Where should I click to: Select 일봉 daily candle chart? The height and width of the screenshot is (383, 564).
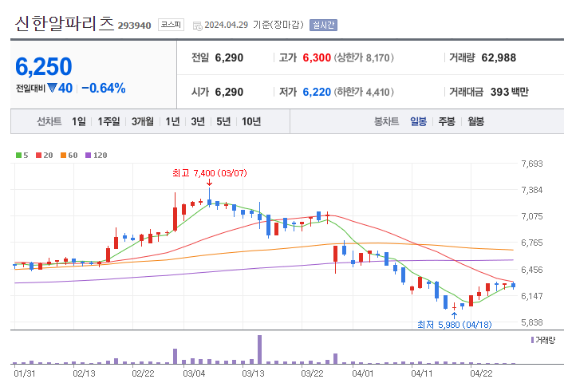[x=418, y=121]
